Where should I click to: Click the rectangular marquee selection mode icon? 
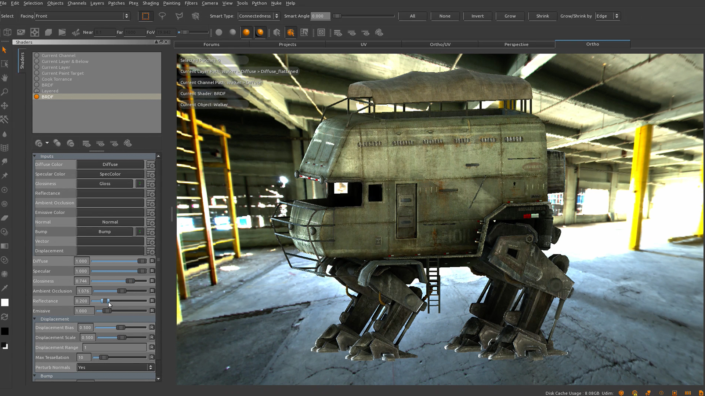pos(145,16)
